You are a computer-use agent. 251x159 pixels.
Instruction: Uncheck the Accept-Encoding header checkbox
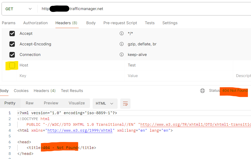pyautogui.click(x=12, y=44)
